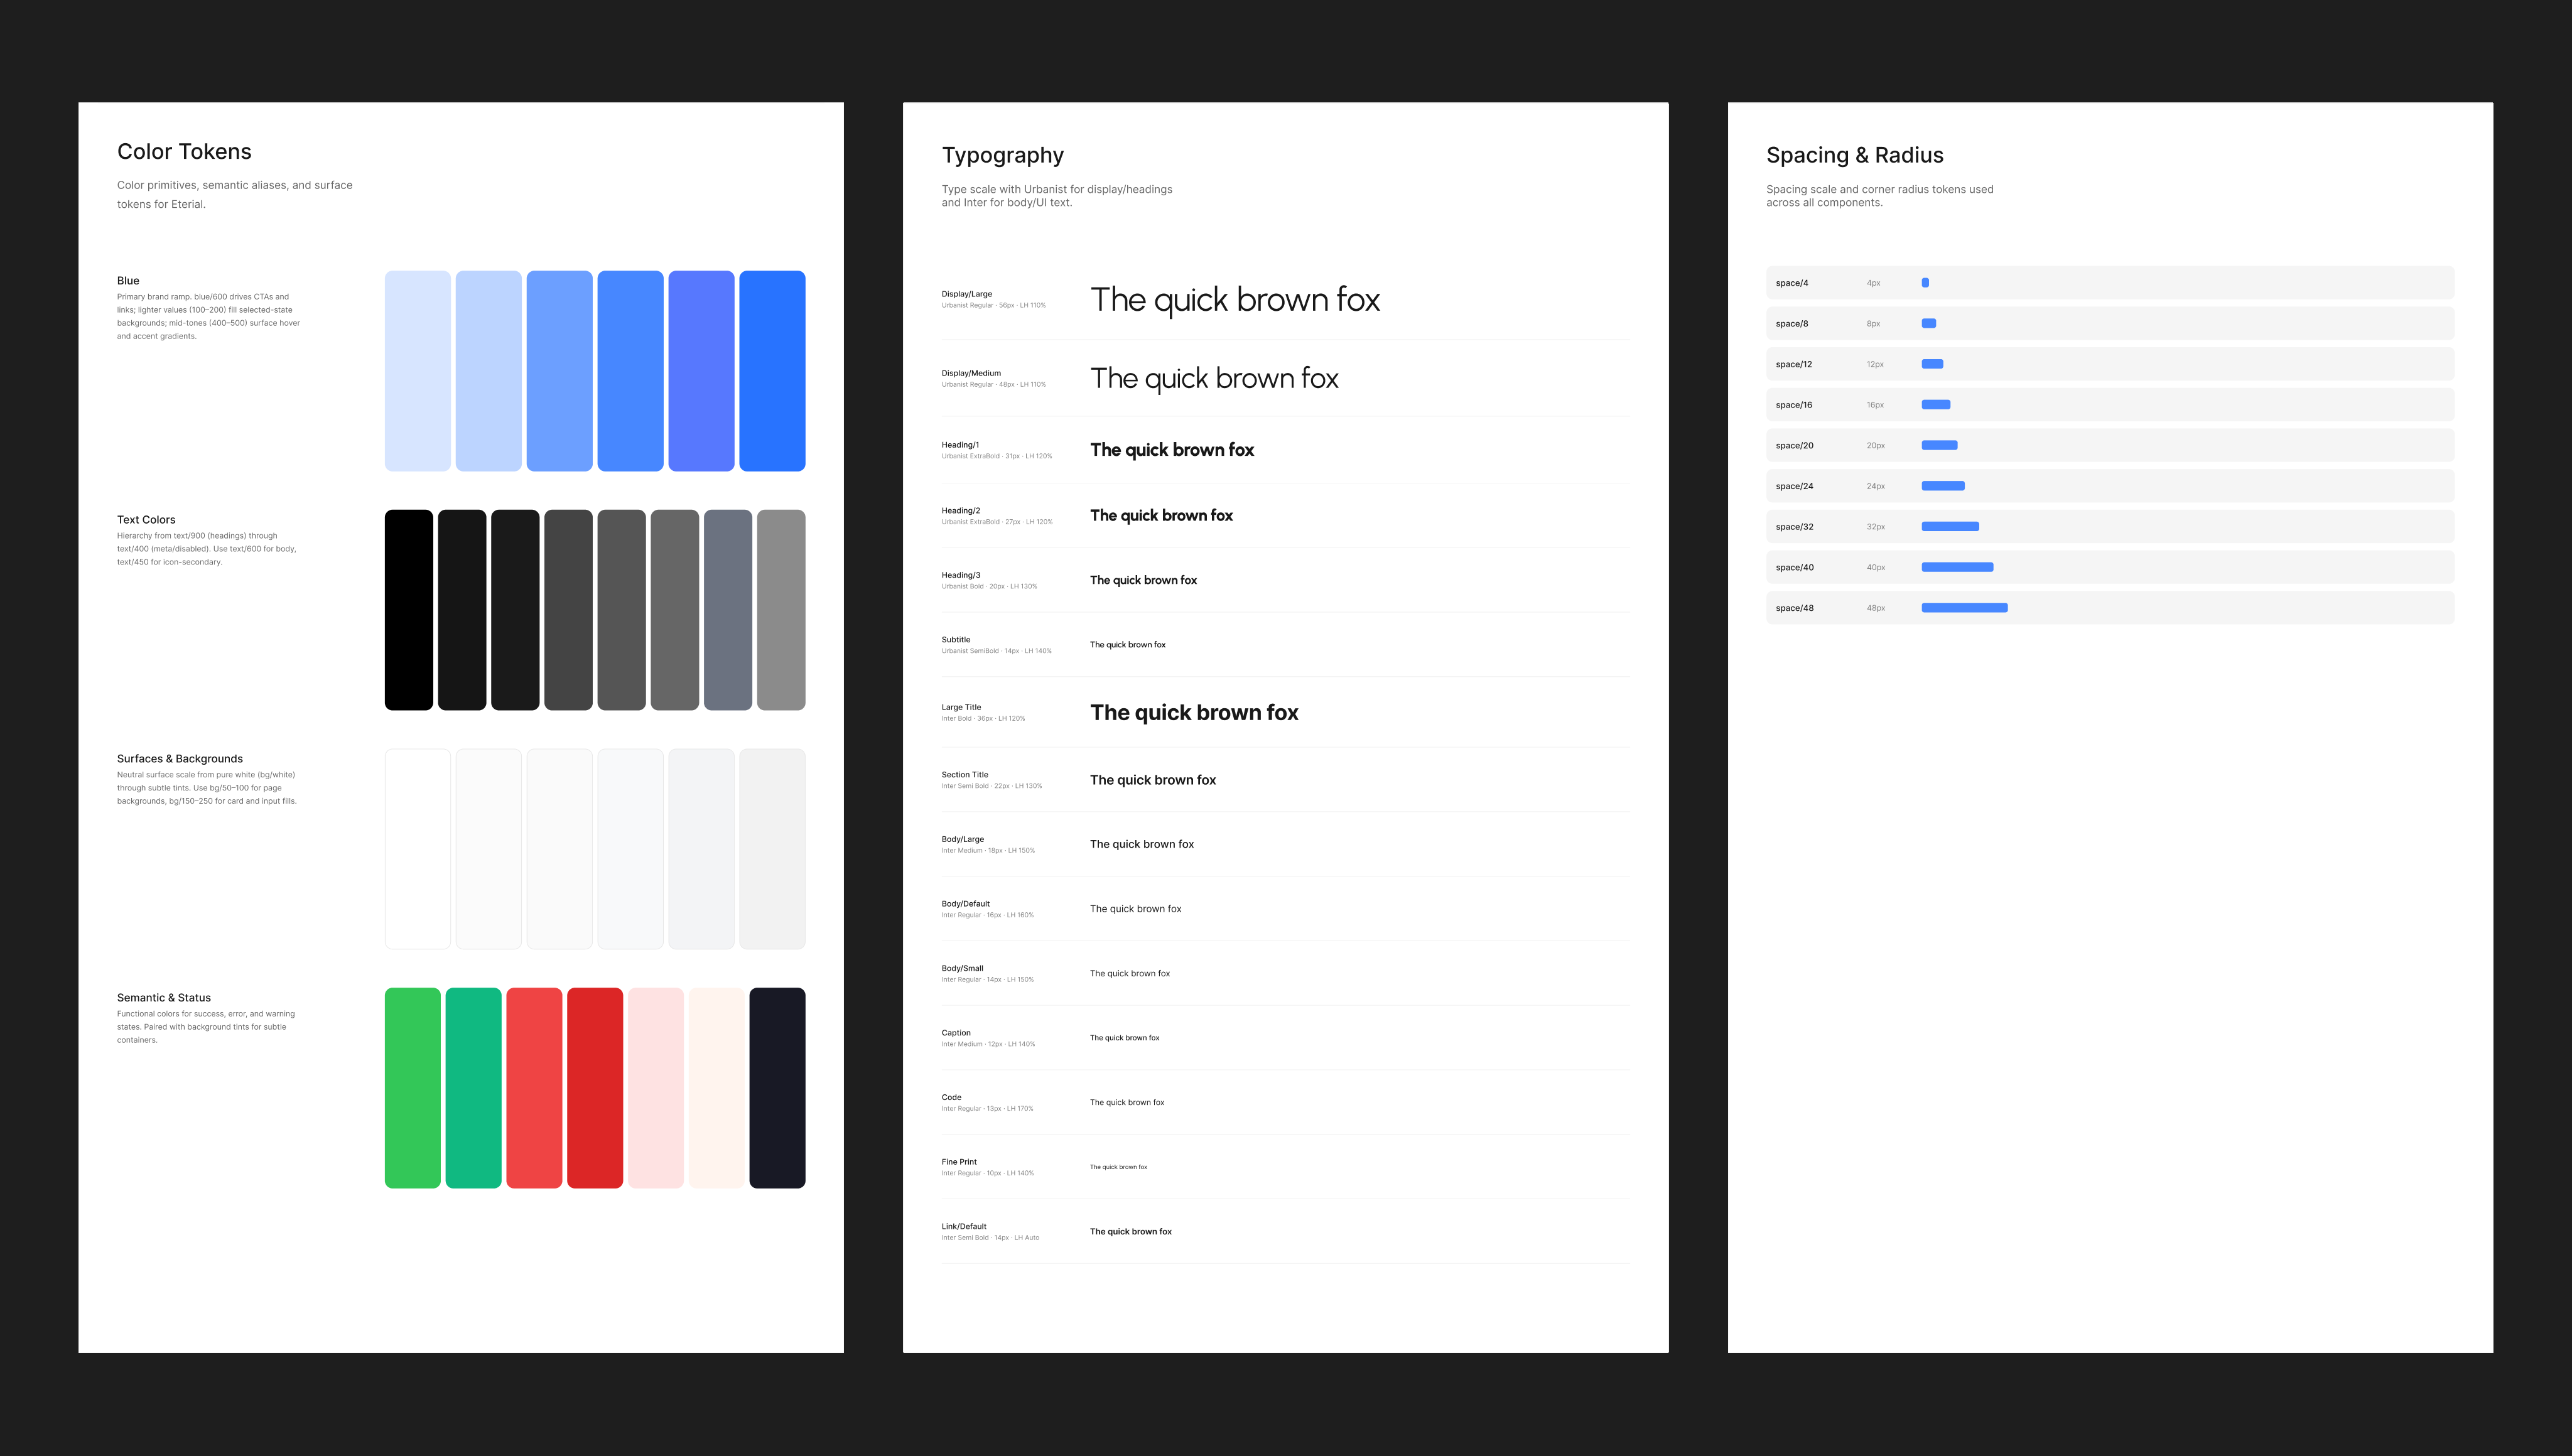
Task: Select the "Subtitle" style label
Action: 956,640
